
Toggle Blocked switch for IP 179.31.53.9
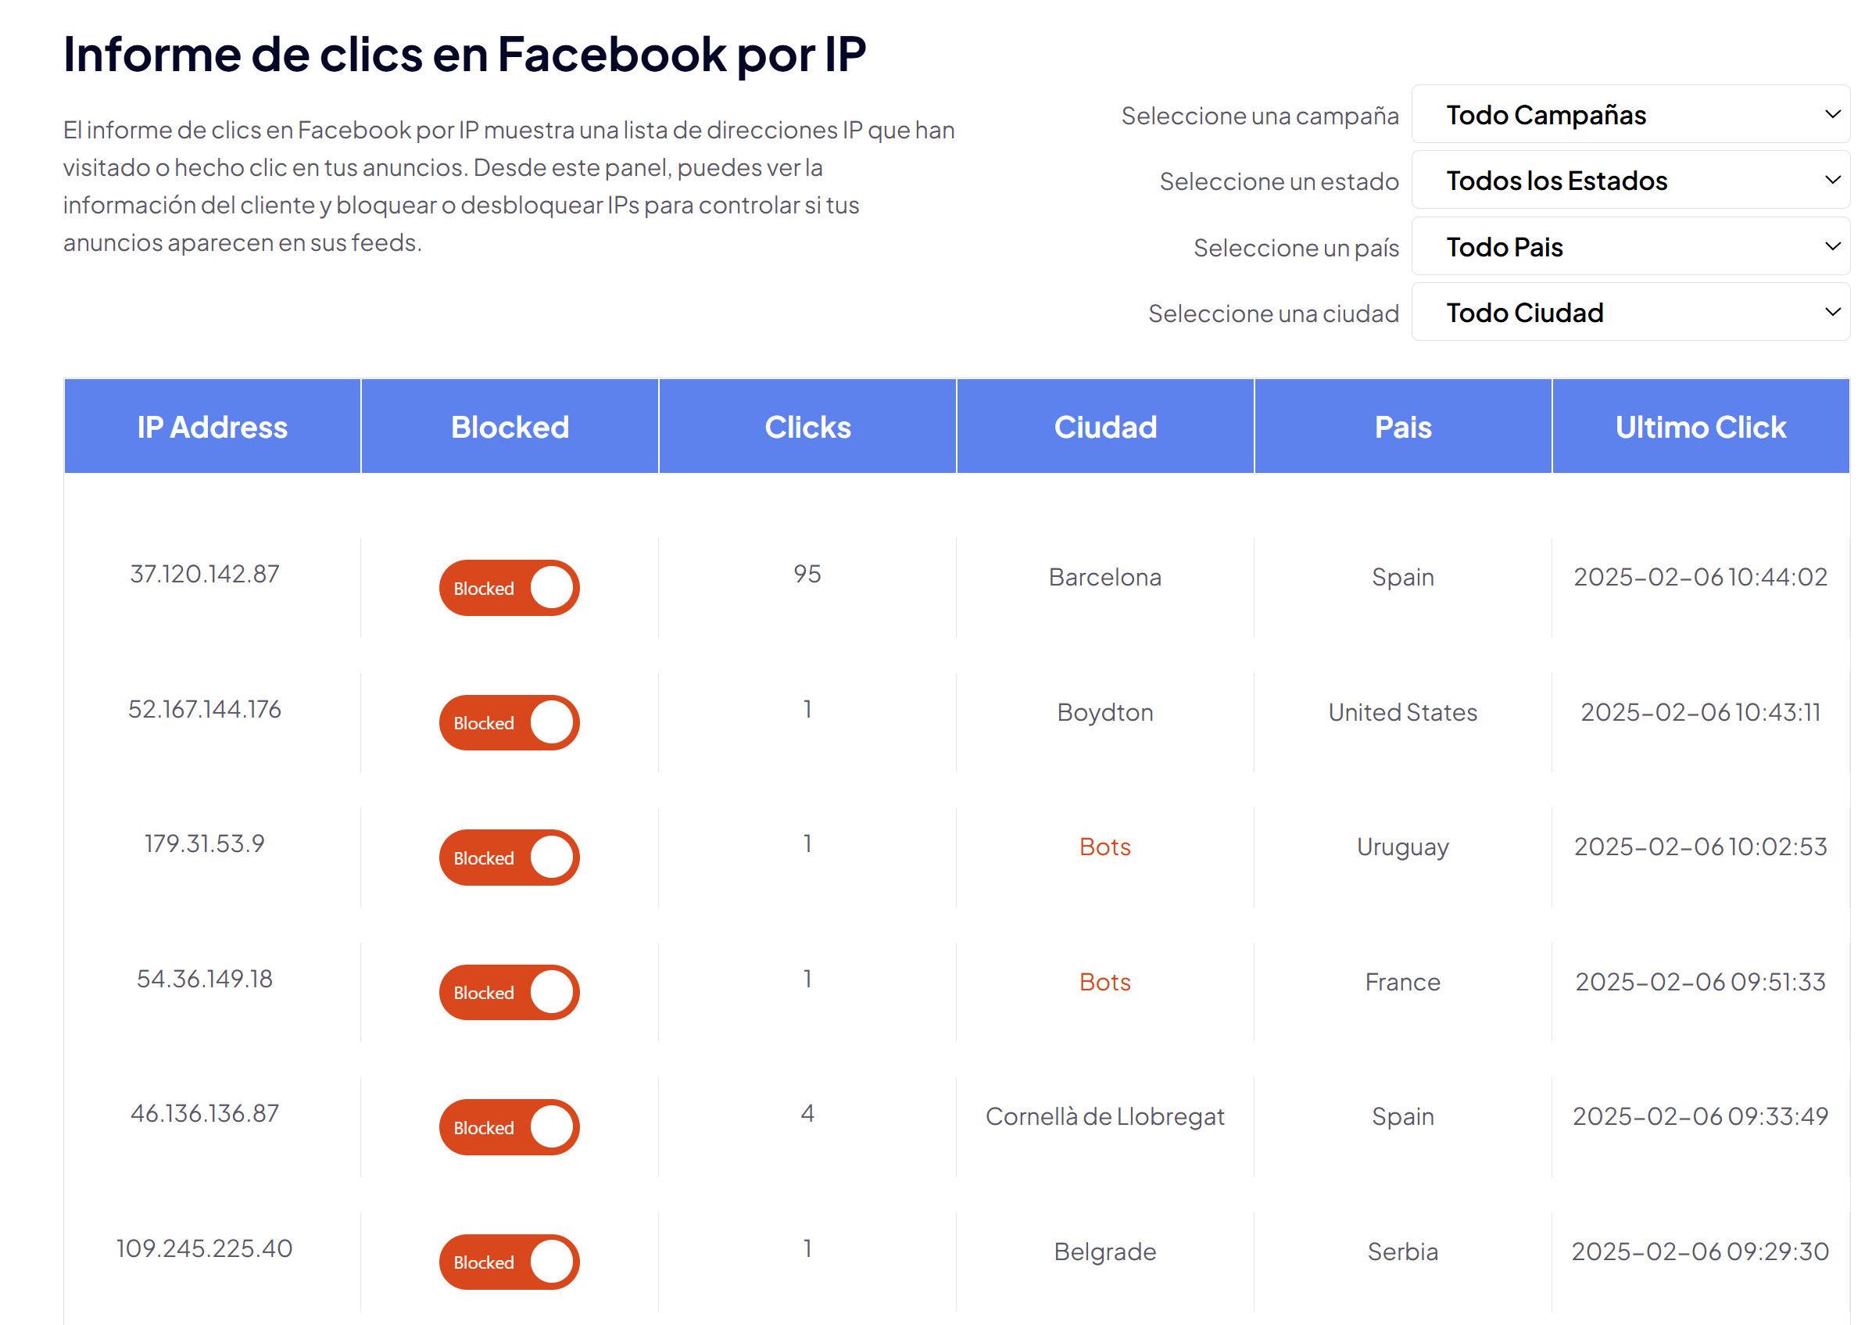point(509,858)
